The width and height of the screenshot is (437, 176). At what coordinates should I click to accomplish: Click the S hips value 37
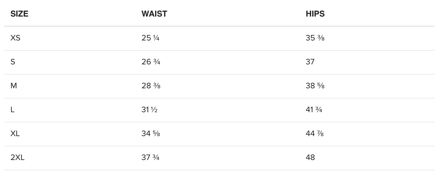310,62
